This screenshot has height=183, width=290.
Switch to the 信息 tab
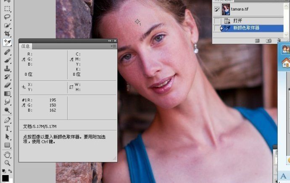26,46
